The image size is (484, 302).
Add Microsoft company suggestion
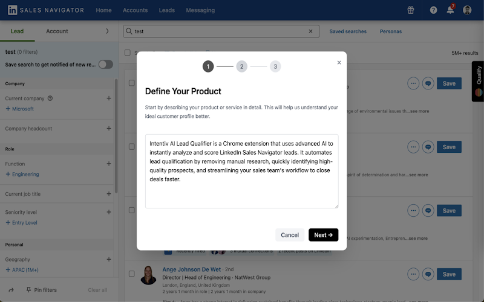click(20, 109)
